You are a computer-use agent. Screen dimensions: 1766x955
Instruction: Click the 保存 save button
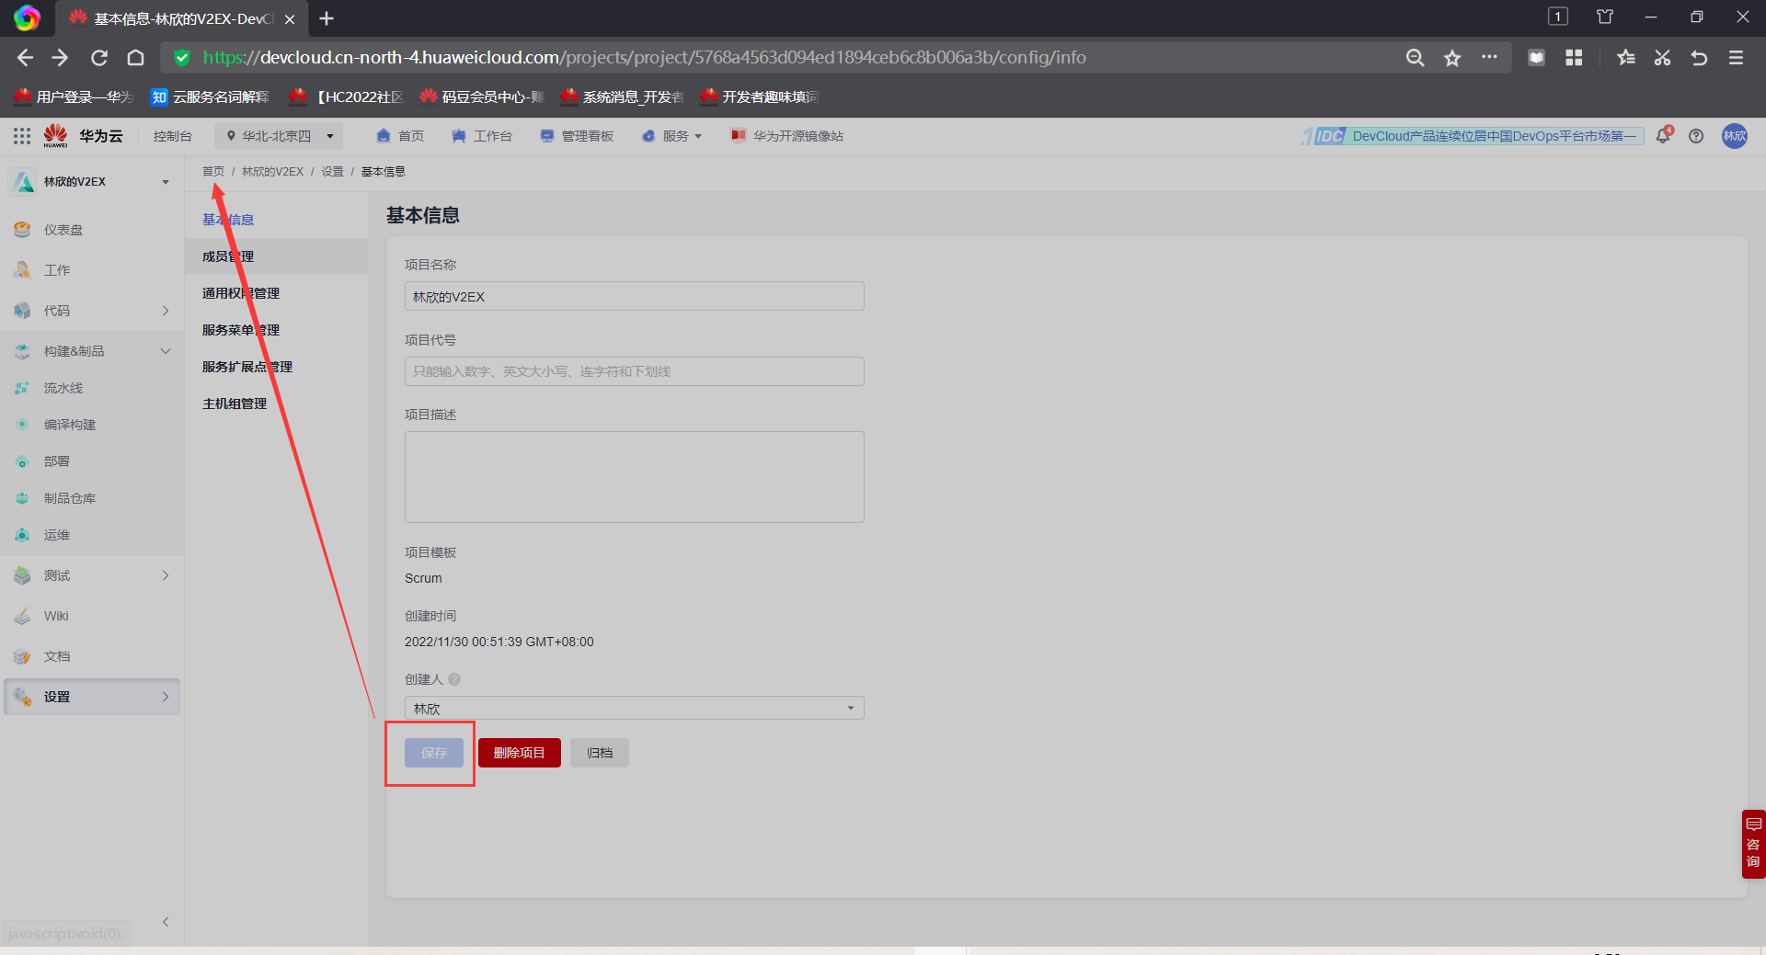434,753
